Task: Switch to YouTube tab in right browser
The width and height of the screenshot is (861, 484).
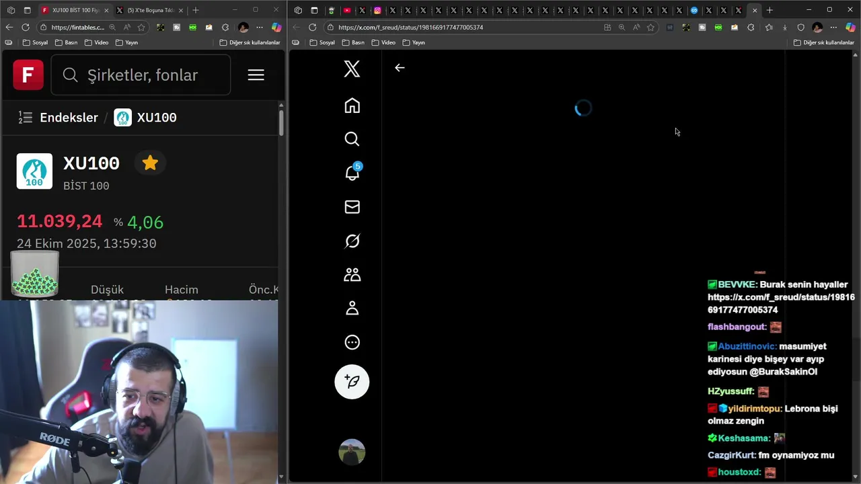Action: click(x=347, y=10)
